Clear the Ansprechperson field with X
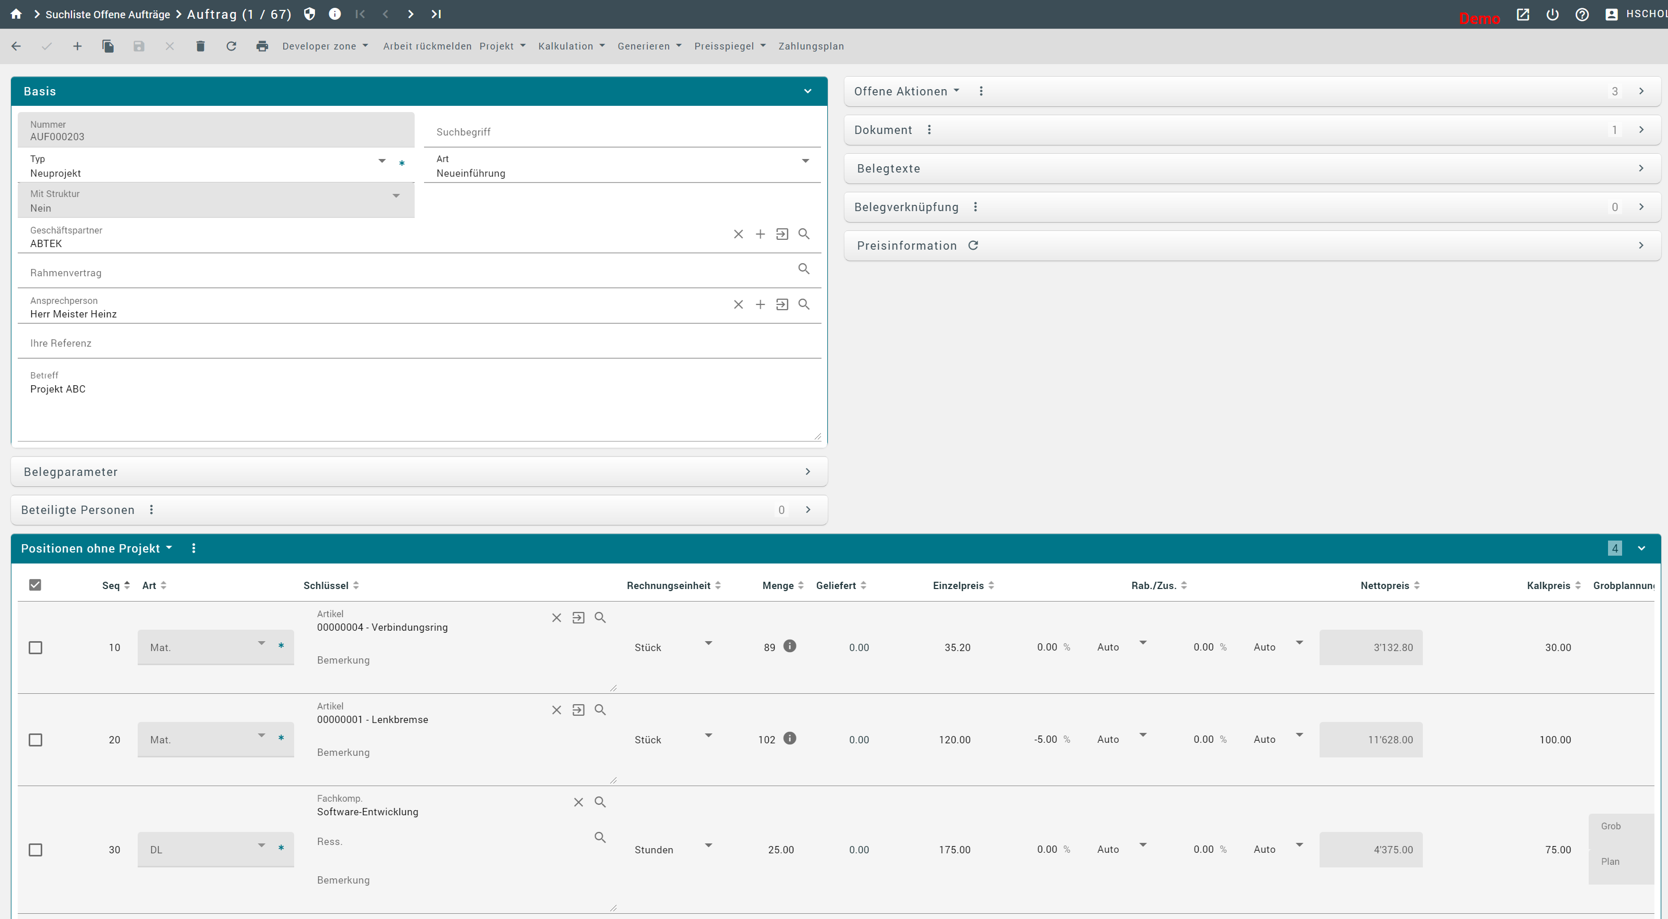This screenshot has height=919, width=1668. point(738,304)
